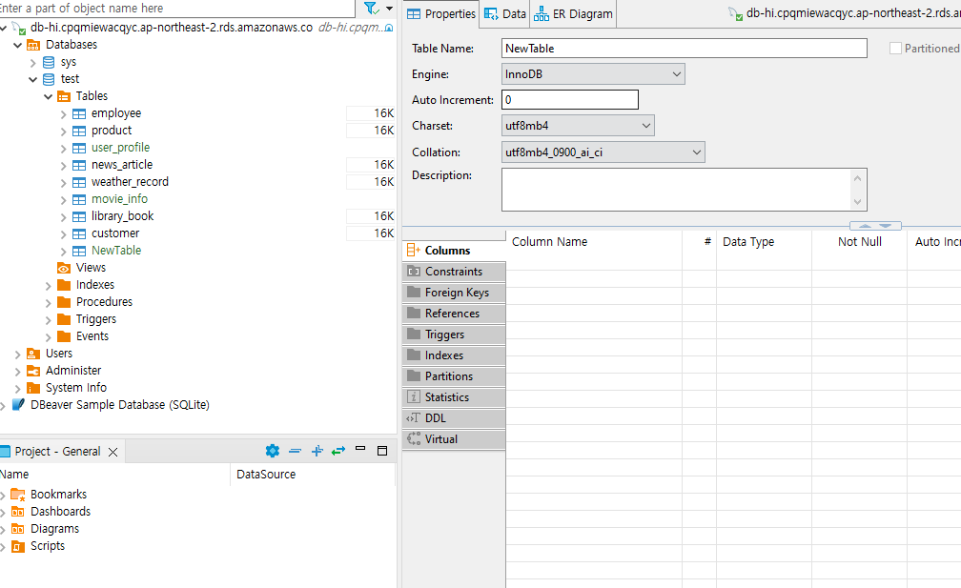
Task: Switch to the ER Diagram tab
Action: point(573,14)
